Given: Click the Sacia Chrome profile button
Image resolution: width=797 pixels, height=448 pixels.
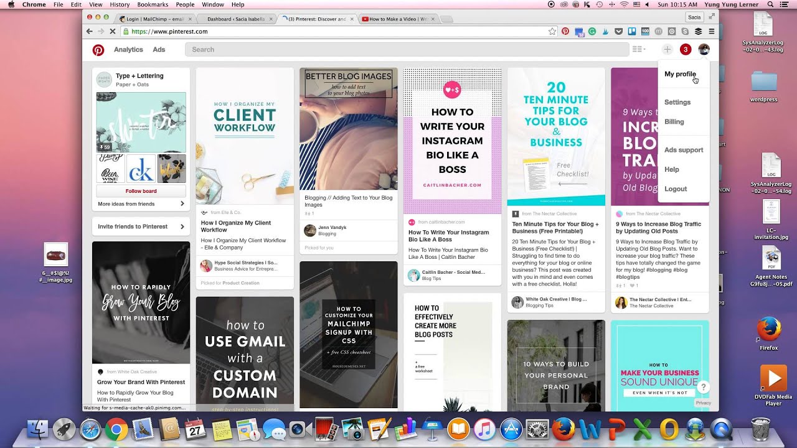Looking at the screenshot, I should coord(694,17).
